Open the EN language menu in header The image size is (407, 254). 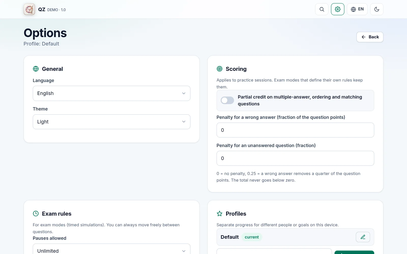357,9
